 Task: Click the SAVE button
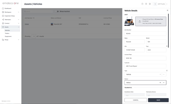coord(158,100)
